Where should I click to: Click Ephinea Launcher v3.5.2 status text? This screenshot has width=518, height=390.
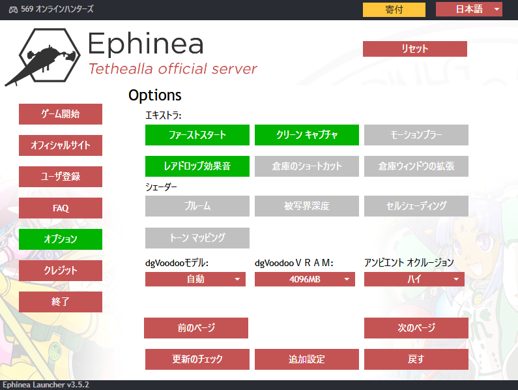[x=46, y=385]
